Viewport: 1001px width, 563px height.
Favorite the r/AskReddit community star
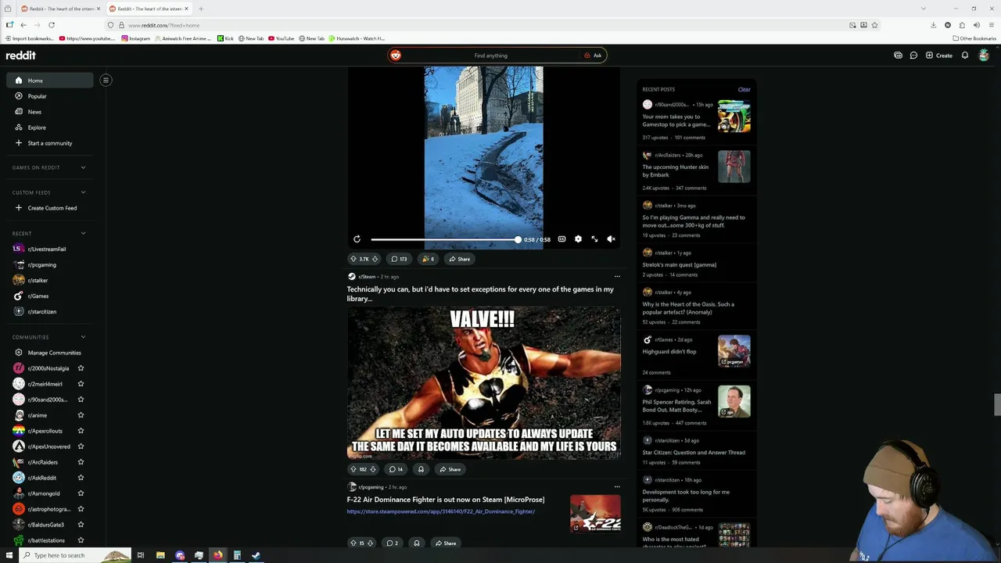[81, 478]
